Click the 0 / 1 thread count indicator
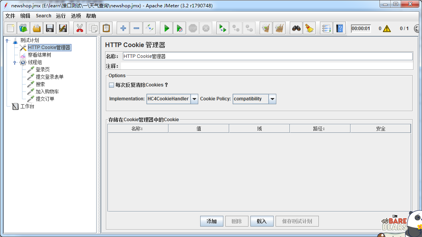Screen dimensions: 422x237 [404, 29]
